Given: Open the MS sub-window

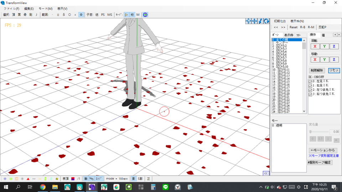Looking at the screenshot, I should click(x=110, y=15).
